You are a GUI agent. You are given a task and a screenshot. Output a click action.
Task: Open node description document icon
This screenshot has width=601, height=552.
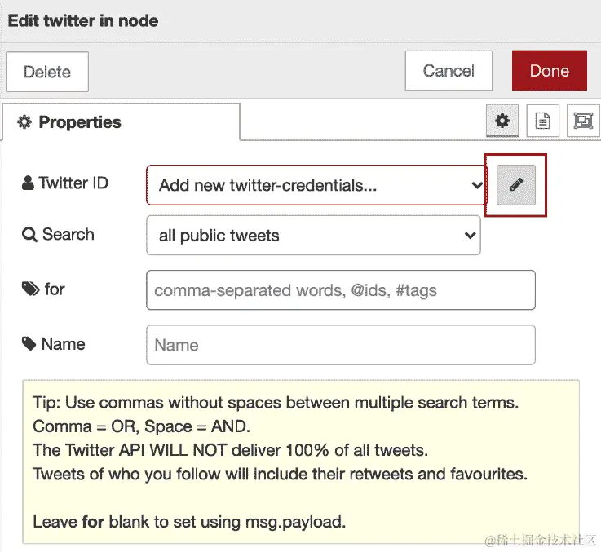543,121
